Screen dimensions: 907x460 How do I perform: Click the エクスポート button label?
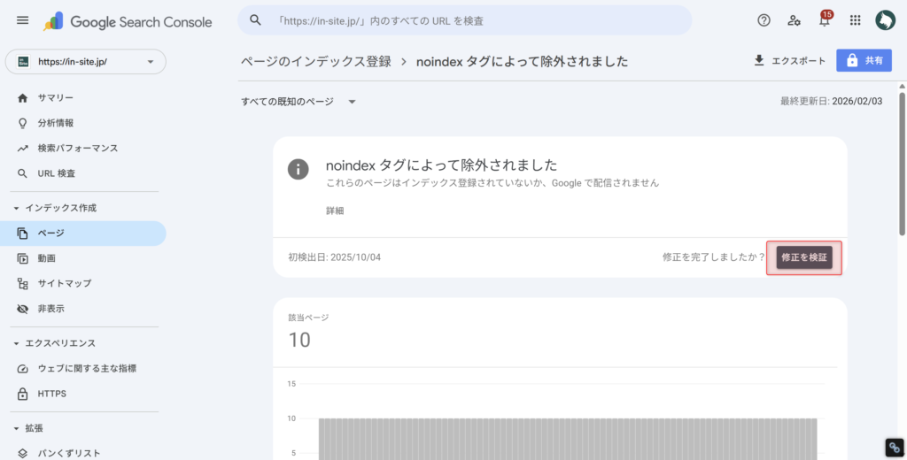click(x=798, y=61)
